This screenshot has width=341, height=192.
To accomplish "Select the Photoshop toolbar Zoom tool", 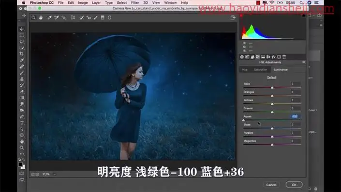I will coord(22,148).
